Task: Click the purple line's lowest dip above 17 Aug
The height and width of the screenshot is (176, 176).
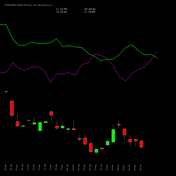Action: (x=50, y=82)
